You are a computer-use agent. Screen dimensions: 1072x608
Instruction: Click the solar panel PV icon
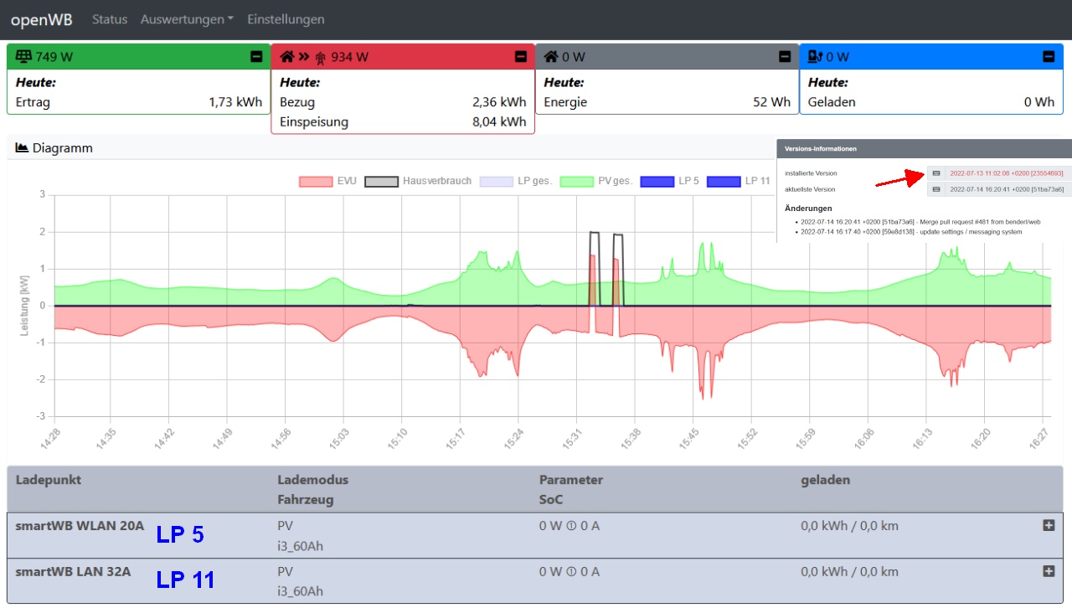coord(23,57)
